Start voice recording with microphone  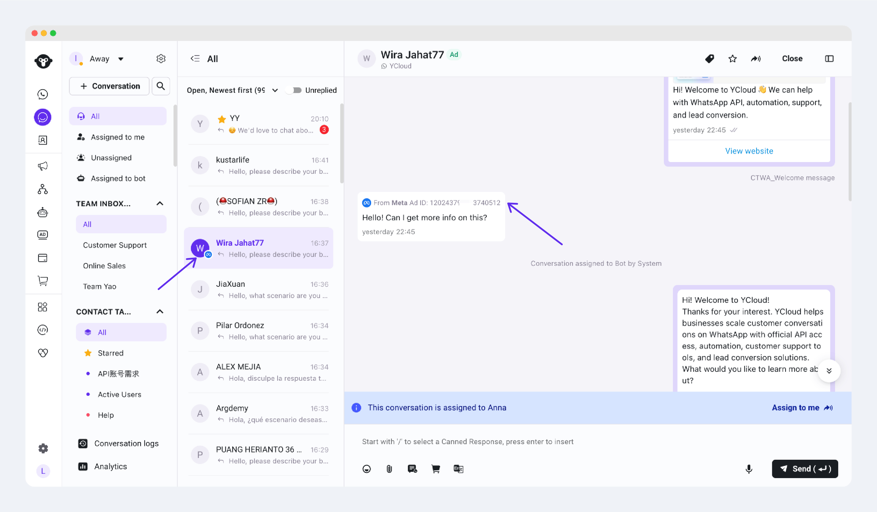click(x=749, y=469)
